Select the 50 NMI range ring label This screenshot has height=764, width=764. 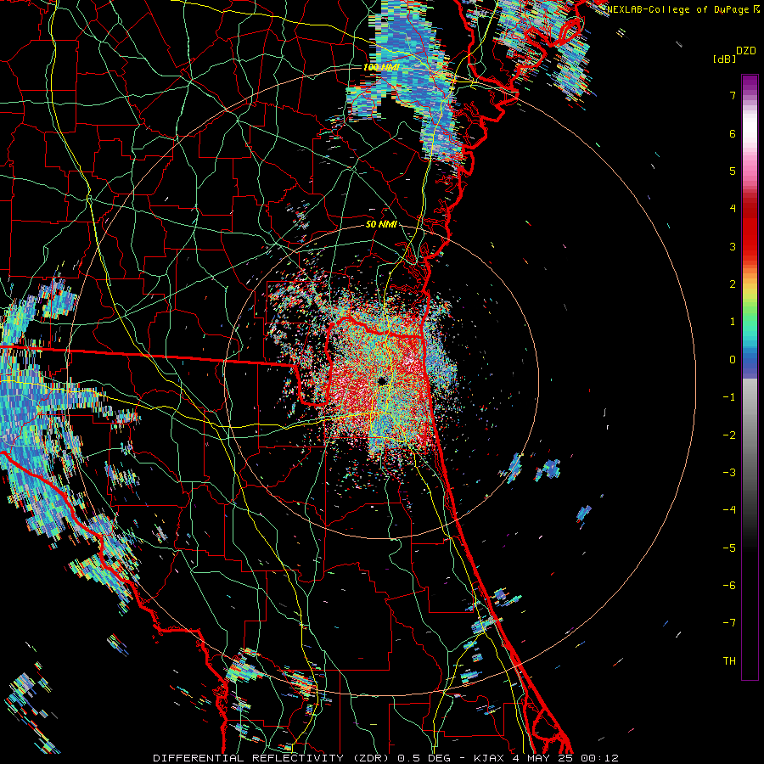point(381,224)
